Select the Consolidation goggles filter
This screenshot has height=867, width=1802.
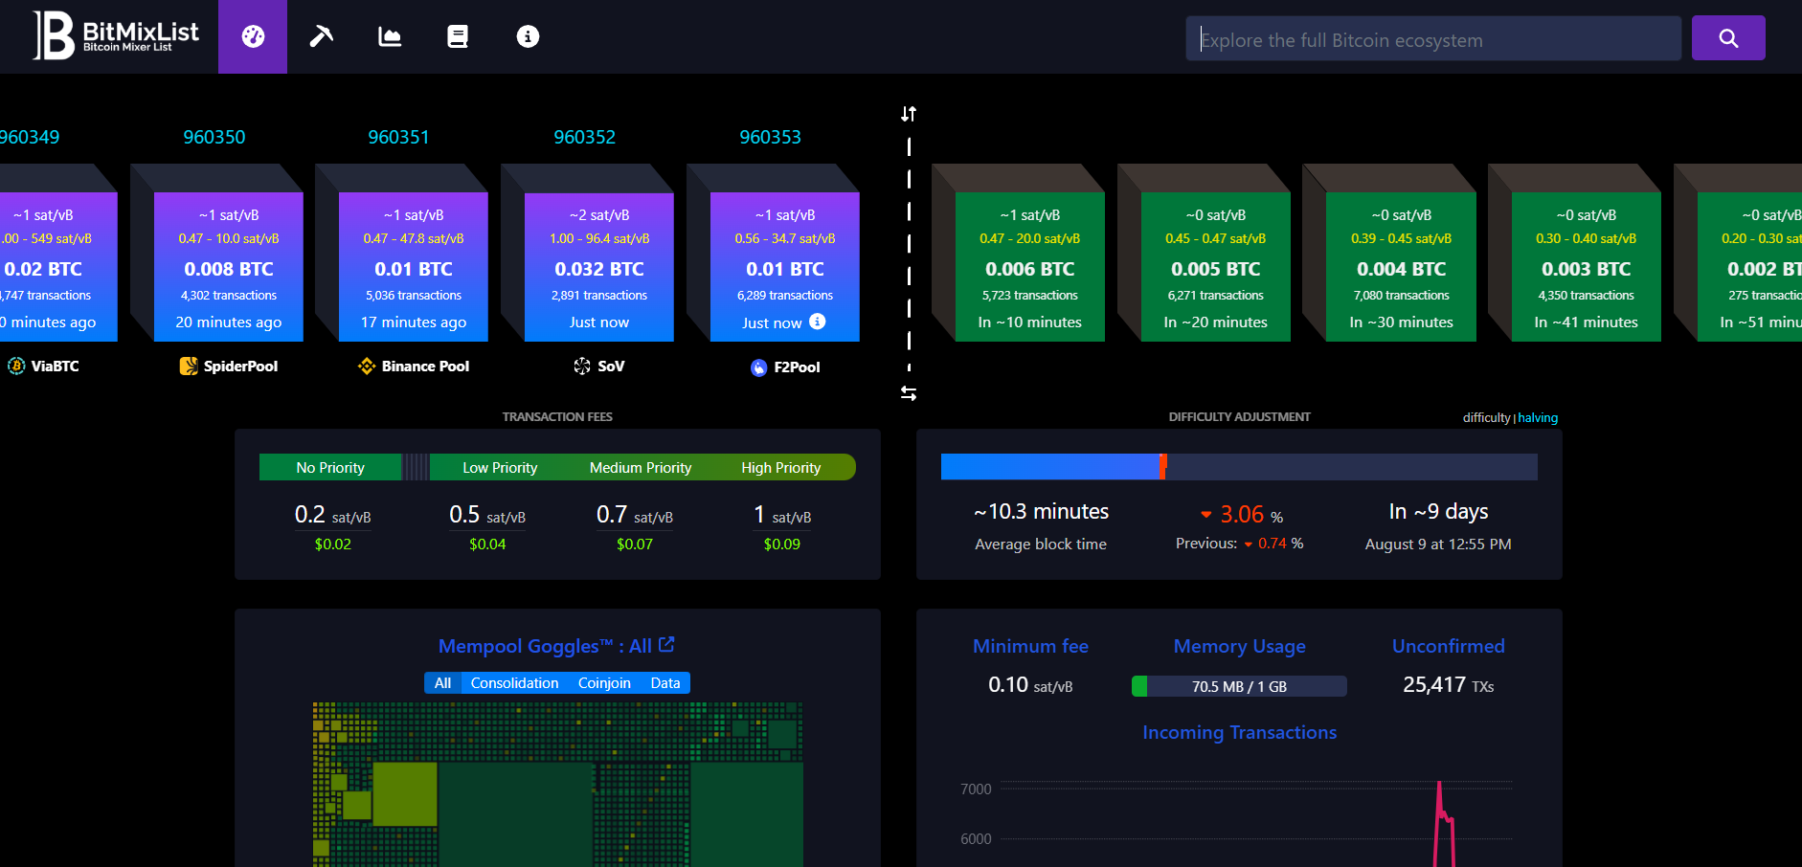click(x=514, y=682)
